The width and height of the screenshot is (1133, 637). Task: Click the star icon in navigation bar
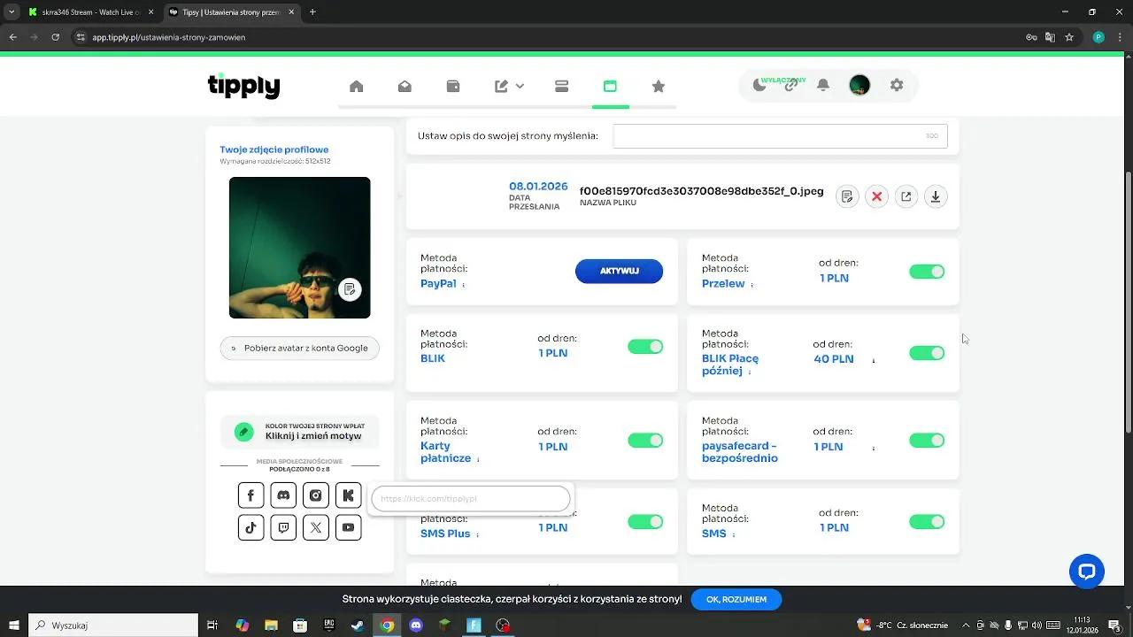(658, 87)
